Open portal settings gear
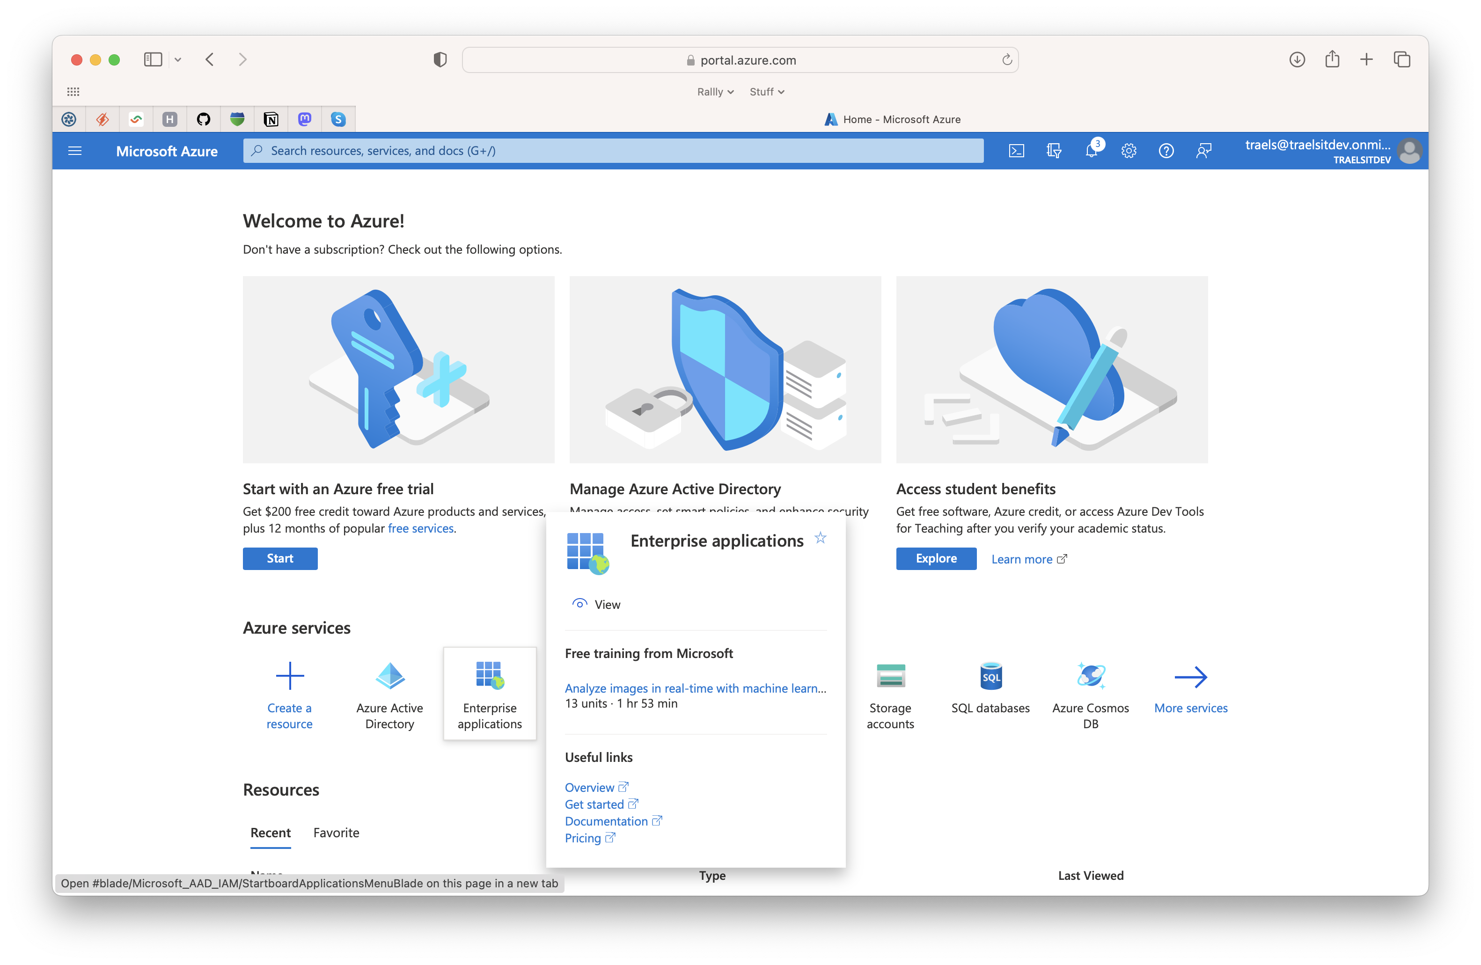This screenshot has width=1481, height=965. [x=1129, y=151]
